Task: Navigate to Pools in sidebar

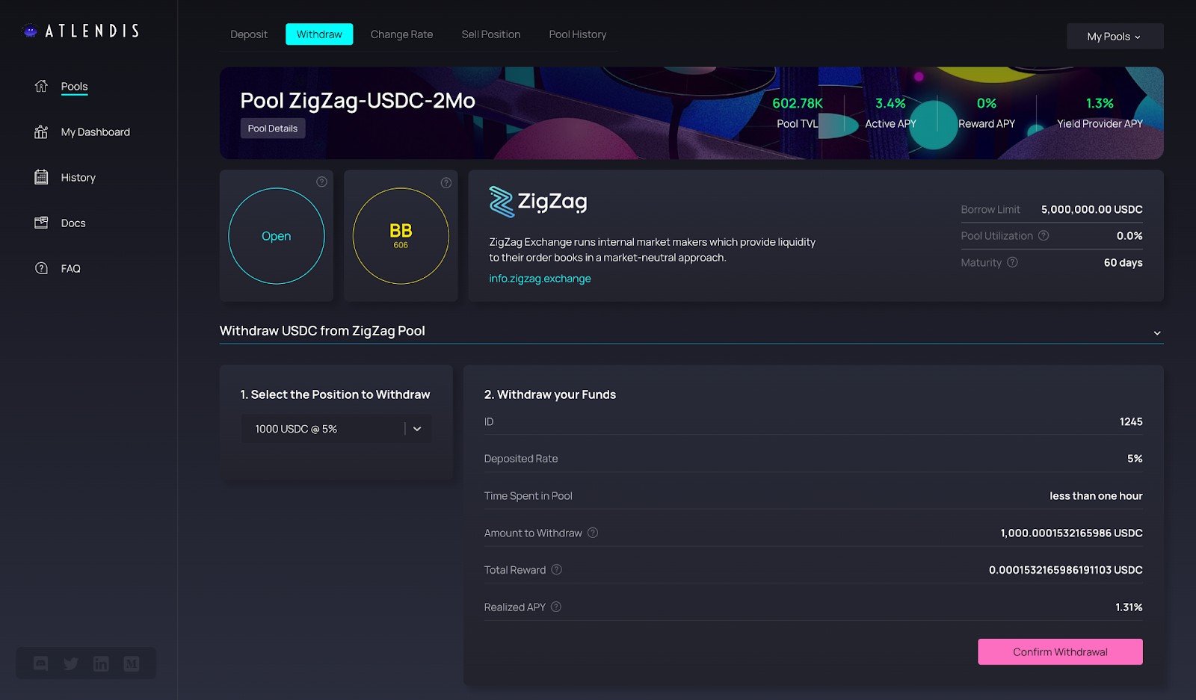Action: tap(74, 86)
